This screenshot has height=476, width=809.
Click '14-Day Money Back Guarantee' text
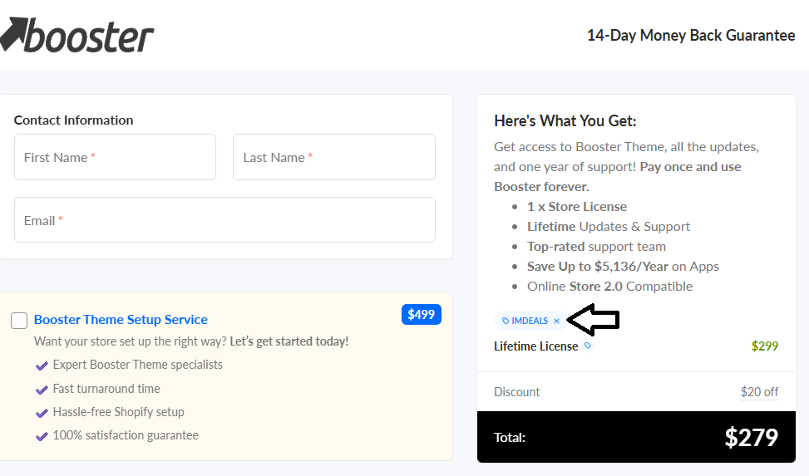click(691, 35)
